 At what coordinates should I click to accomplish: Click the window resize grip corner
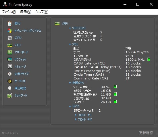click(x=156, y=135)
